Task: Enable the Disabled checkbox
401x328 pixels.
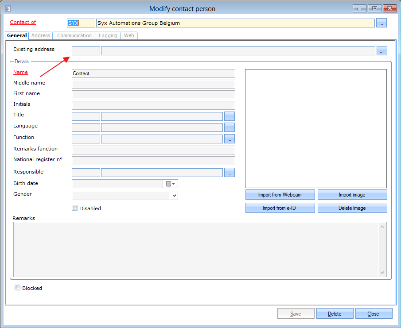Action: tap(75, 208)
